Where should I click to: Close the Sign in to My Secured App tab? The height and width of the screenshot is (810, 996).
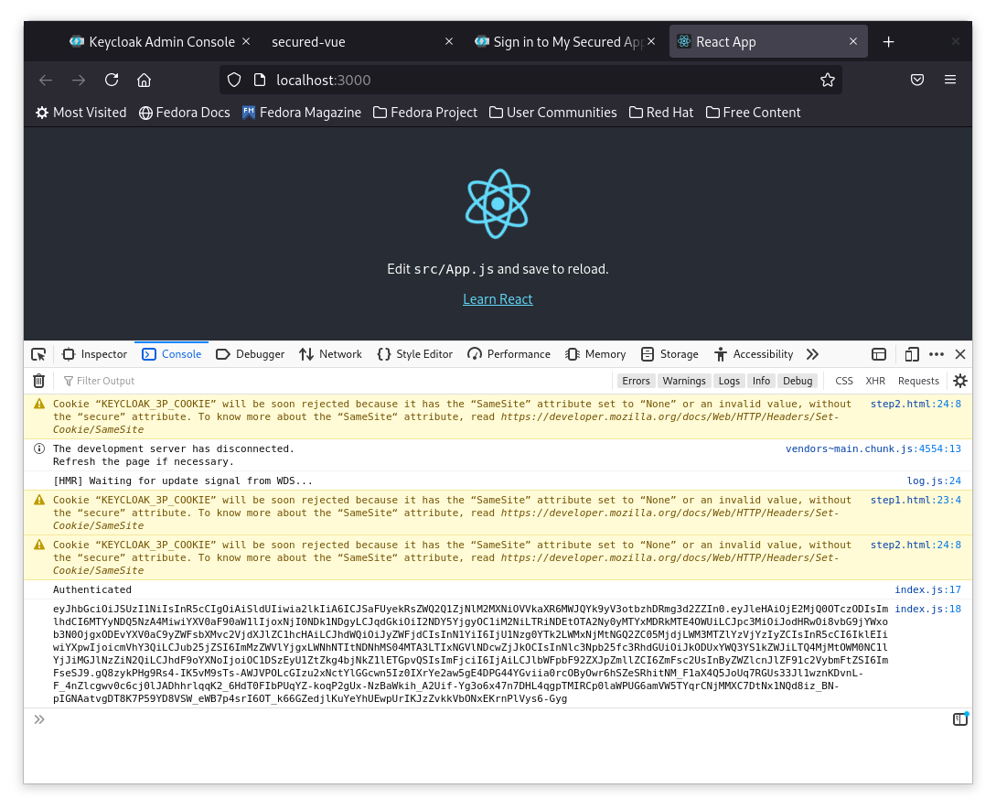(x=651, y=41)
